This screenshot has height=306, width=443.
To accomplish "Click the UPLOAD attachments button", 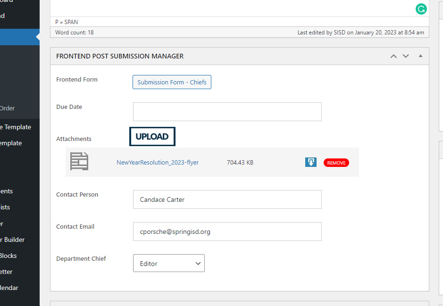I will pyautogui.click(x=152, y=137).
